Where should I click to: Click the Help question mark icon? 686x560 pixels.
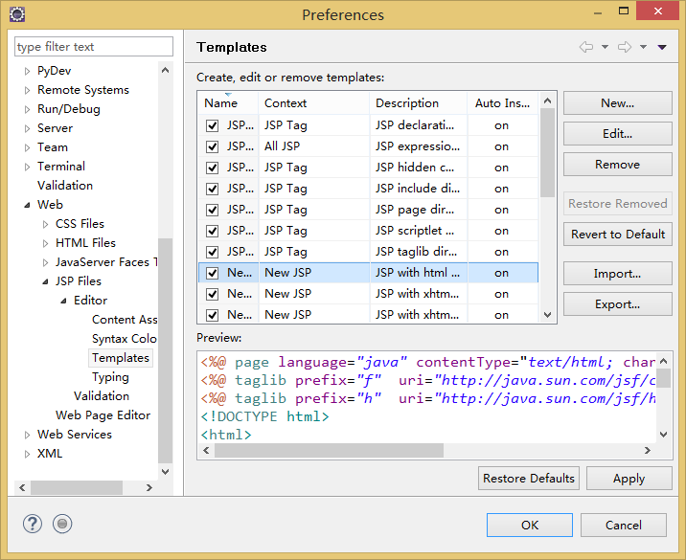pyautogui.click(x=33, y=524)
